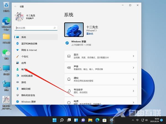Open the 帐户 settings category
The image size is (166, 124).
36,69
